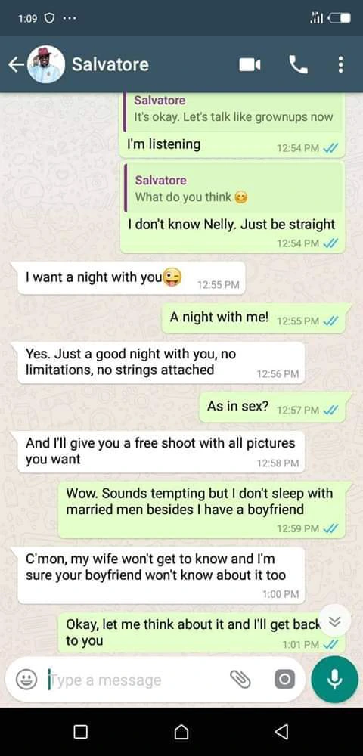Select the 'free shoot with all pictures' message
Viewport: 363px width, 756px height.
pyautogui.click(x=161, y=452)
